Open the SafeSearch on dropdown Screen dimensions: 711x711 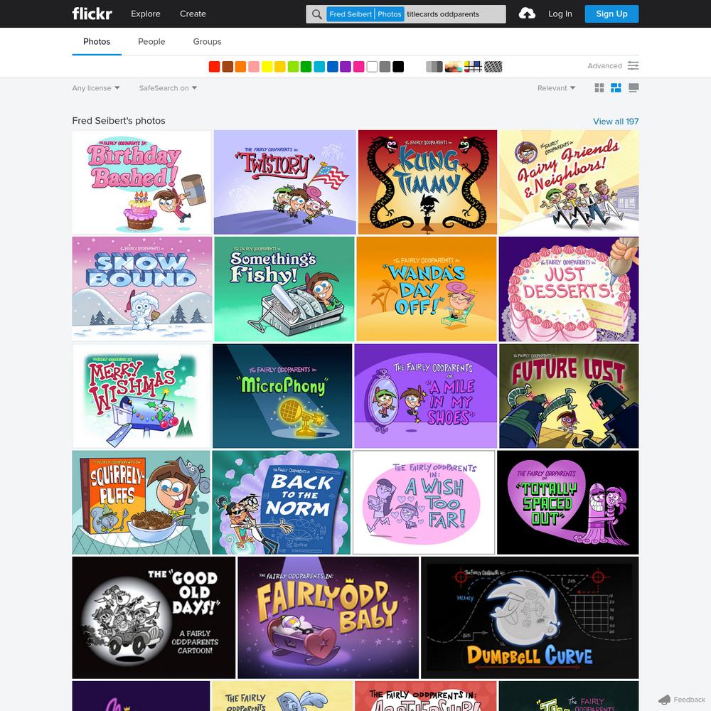click(x=168, y=88)
